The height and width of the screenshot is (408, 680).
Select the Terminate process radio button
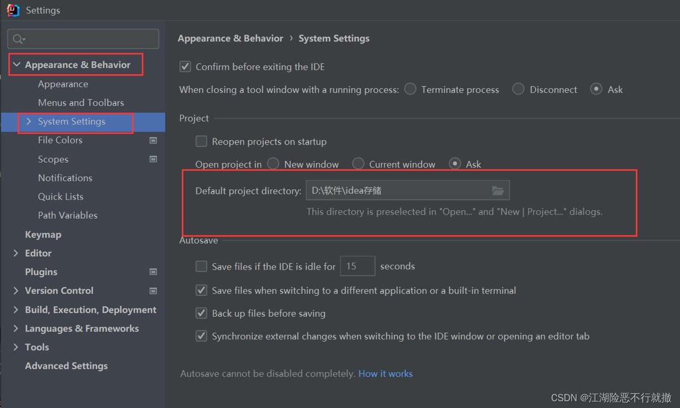tap(410, 89)
